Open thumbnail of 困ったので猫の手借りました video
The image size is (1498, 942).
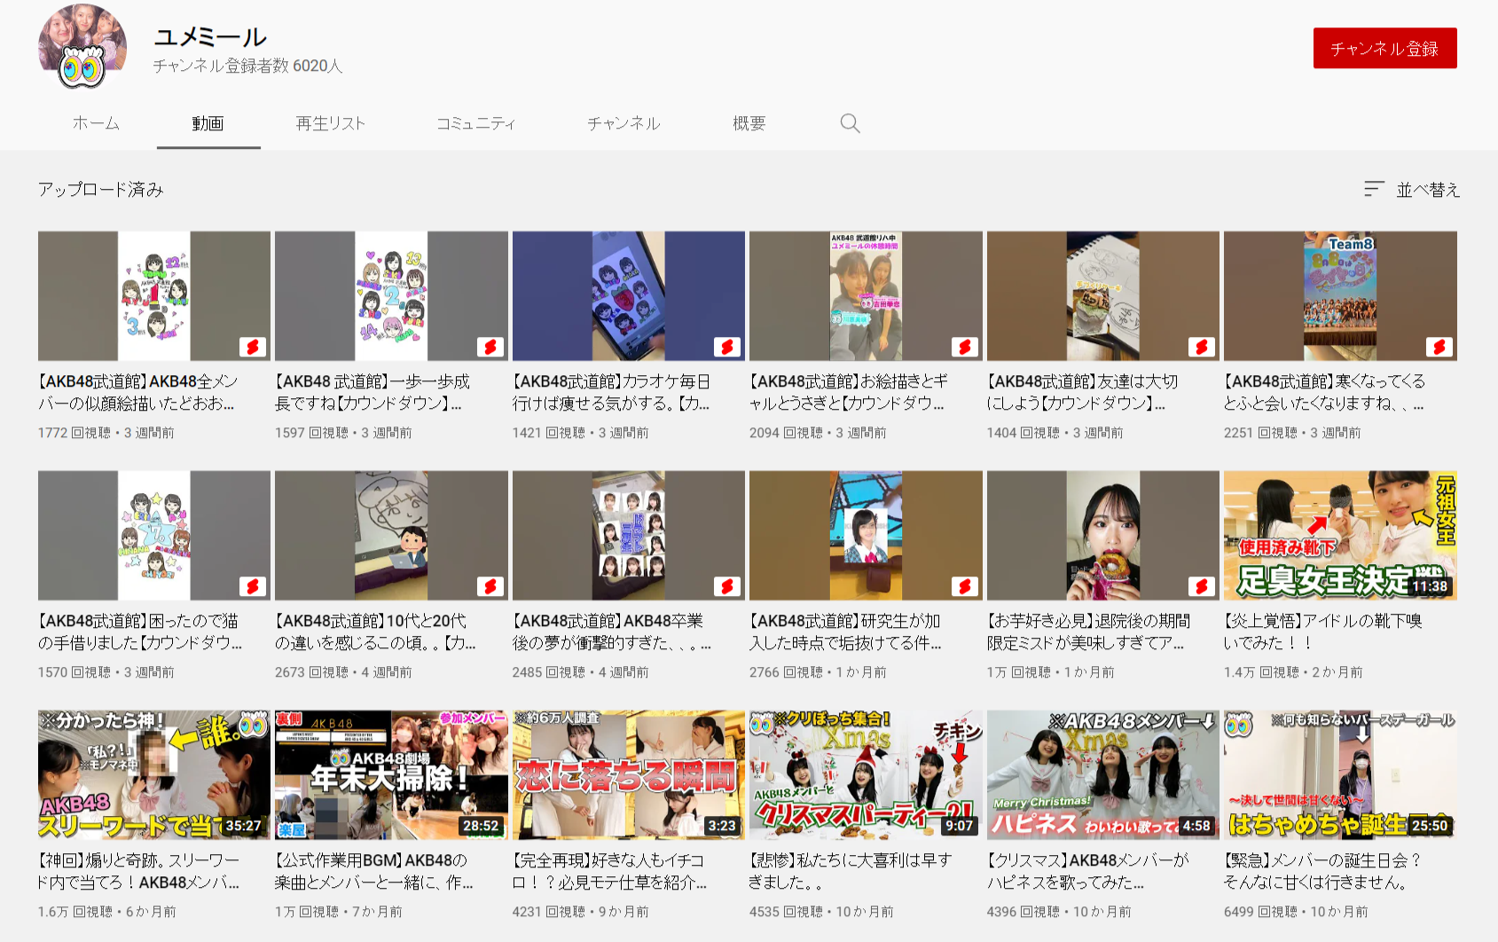click(154, 536)
